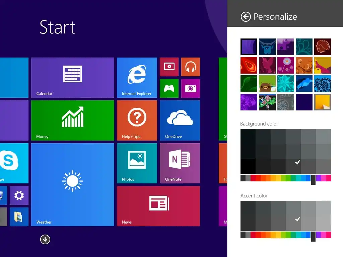Viewport: 343px width, 257px height.
Task: Open the Music tile with headphones
Action: point(191,67)
